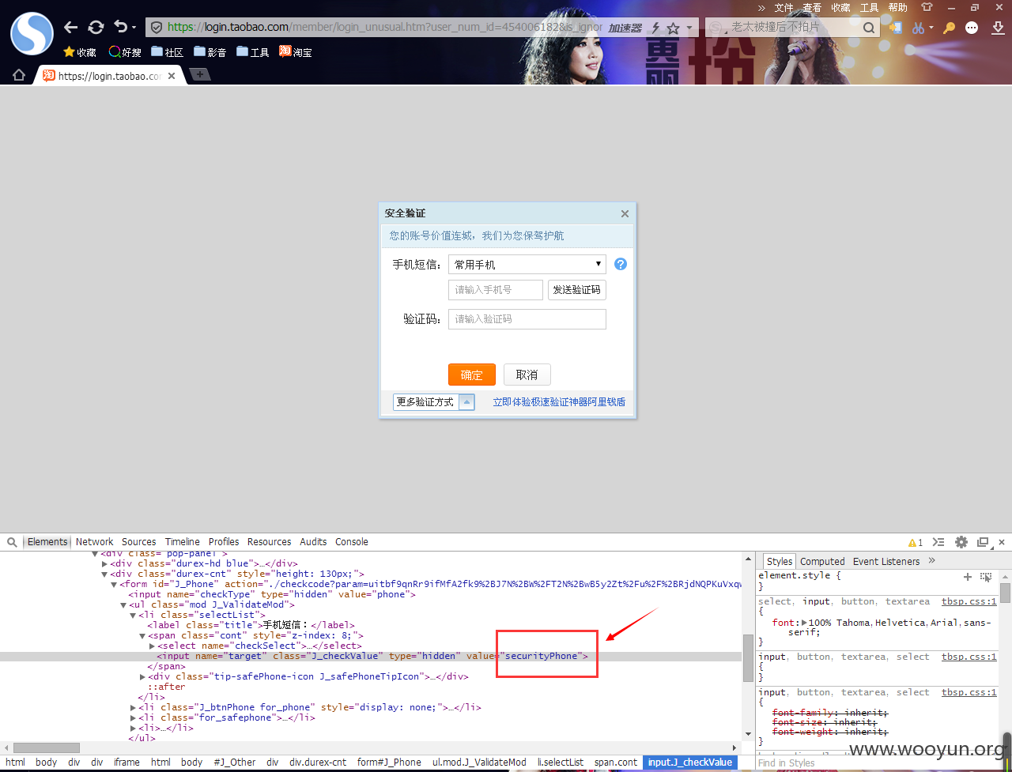Go back with the back arrow
1012x772 pixels.
(x=70, y=28)
